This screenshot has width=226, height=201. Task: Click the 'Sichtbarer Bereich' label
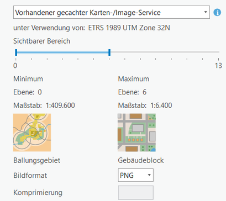[41, 41]
